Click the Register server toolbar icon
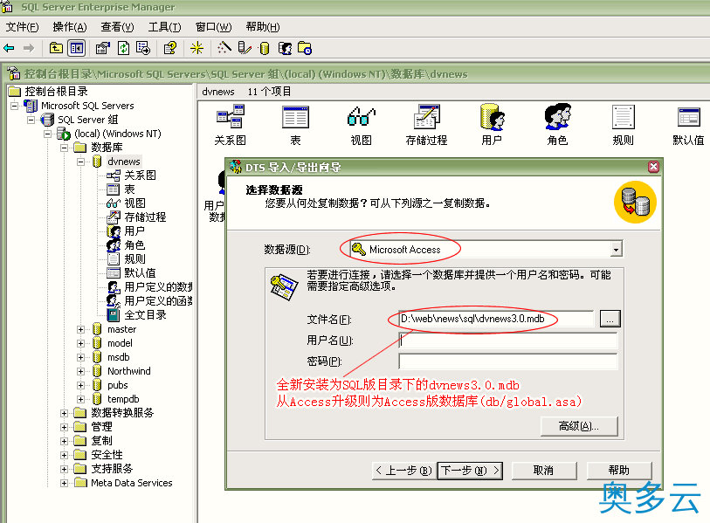The image size is (710, 523). [245, 48]
